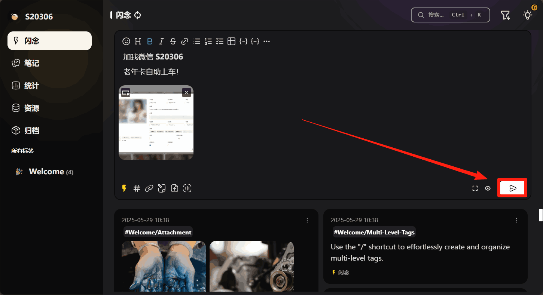Toggle the lightning 闪念 note type

[x=124, y=188]
